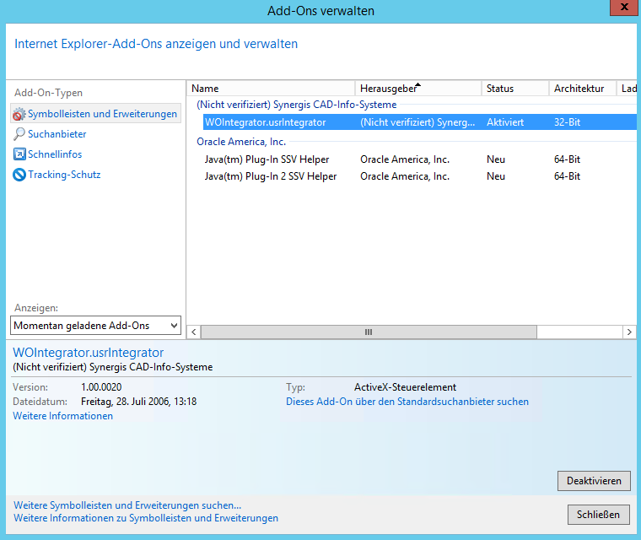Viewport: 641px width, 540px height.
Task: Click the Synergis CAD-Info-Systeme group header
Action: click(x=296, y=105)
